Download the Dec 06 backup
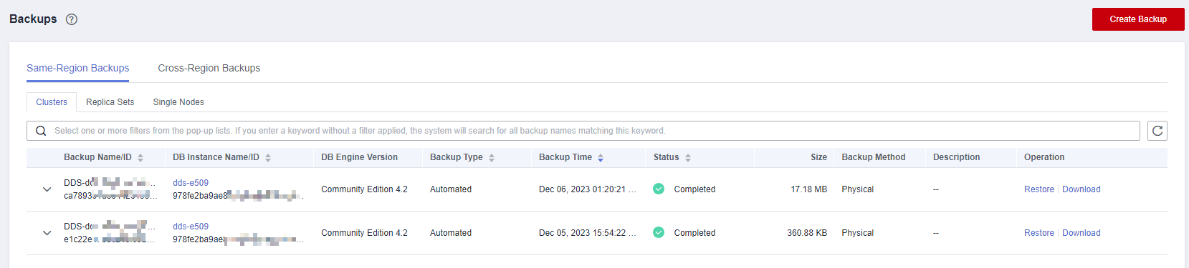The image size is (1189, 268). (x=1081, y=189)
